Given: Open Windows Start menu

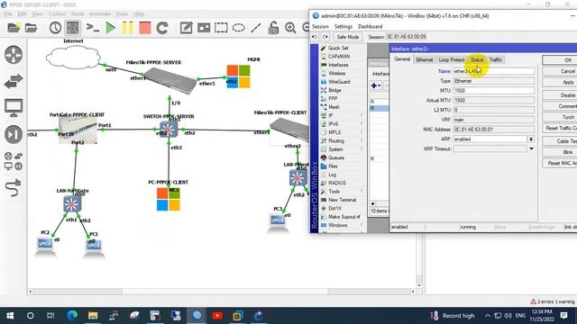Looking at the screenshot, I should [10, 316].
